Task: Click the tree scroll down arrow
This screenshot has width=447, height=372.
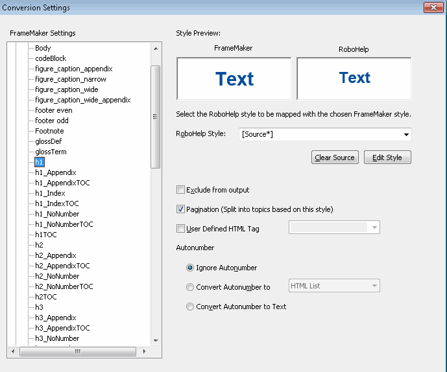Action: (156, 340)
